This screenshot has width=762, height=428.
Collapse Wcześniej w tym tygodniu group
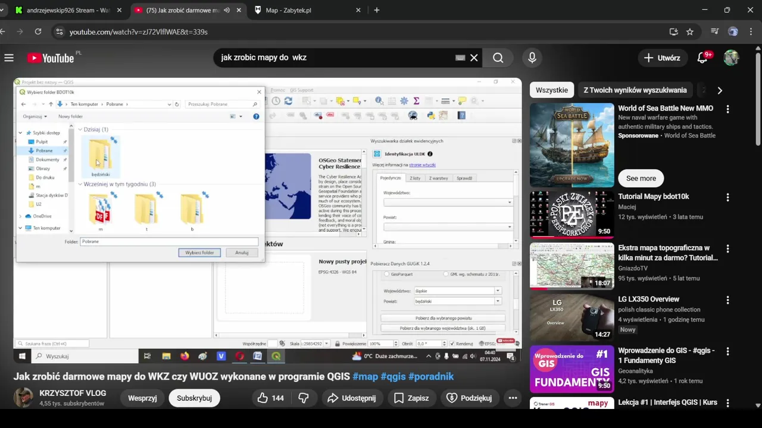80,184
